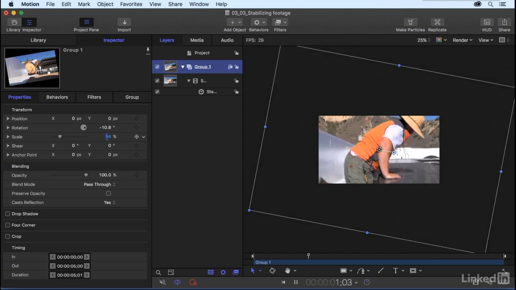
Task: Click the Make Particles icon
Action: coord(410,22)
